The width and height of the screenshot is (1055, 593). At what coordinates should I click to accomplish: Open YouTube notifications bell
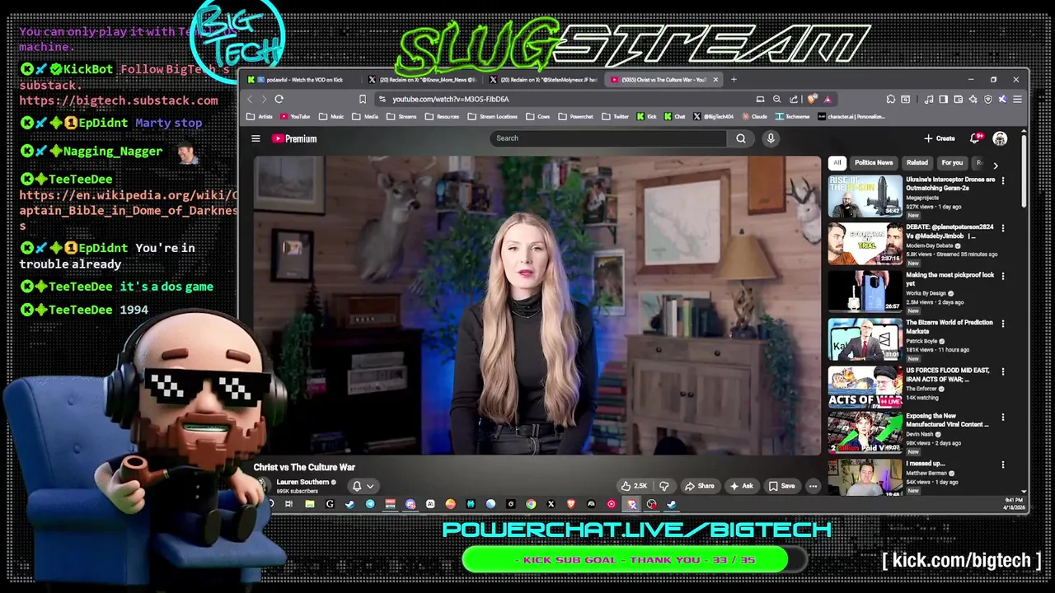[975, 138]
